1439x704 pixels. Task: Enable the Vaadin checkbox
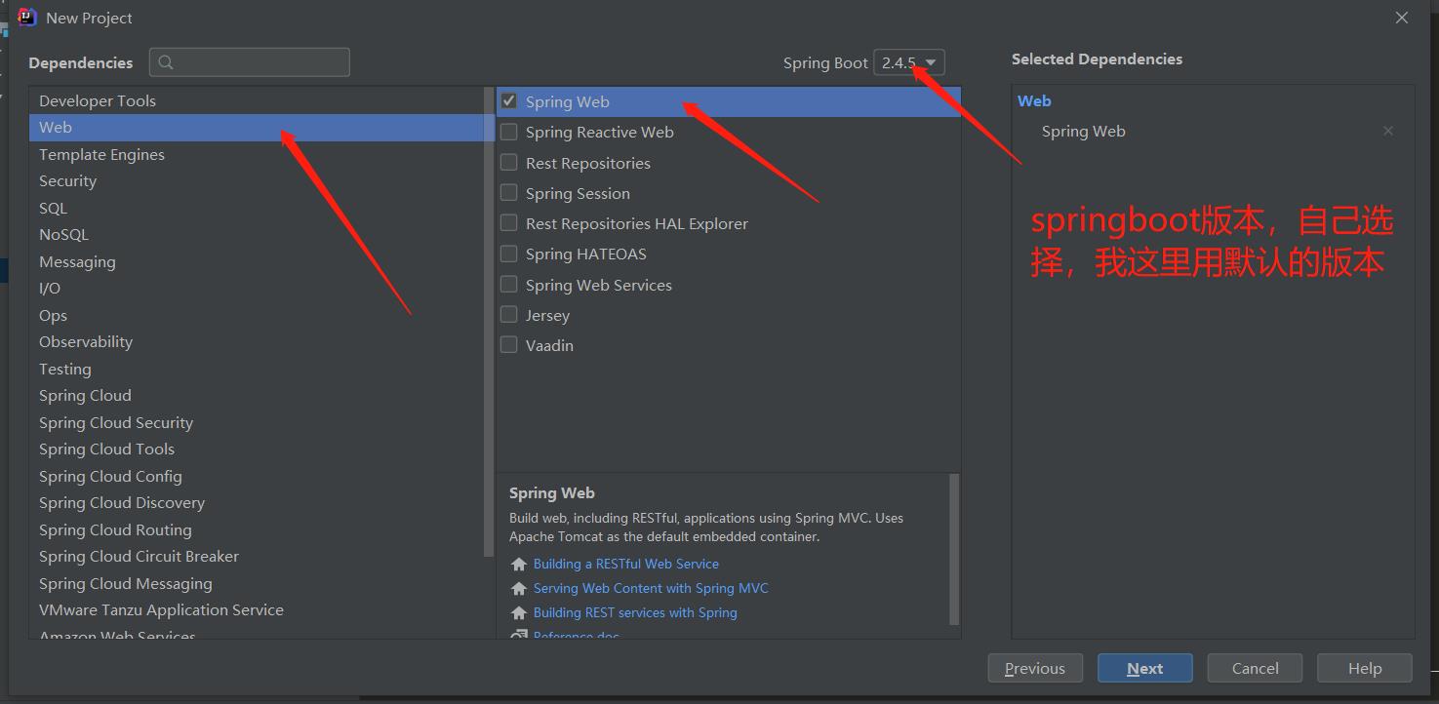pyautogui.click(x=509, y=345)
